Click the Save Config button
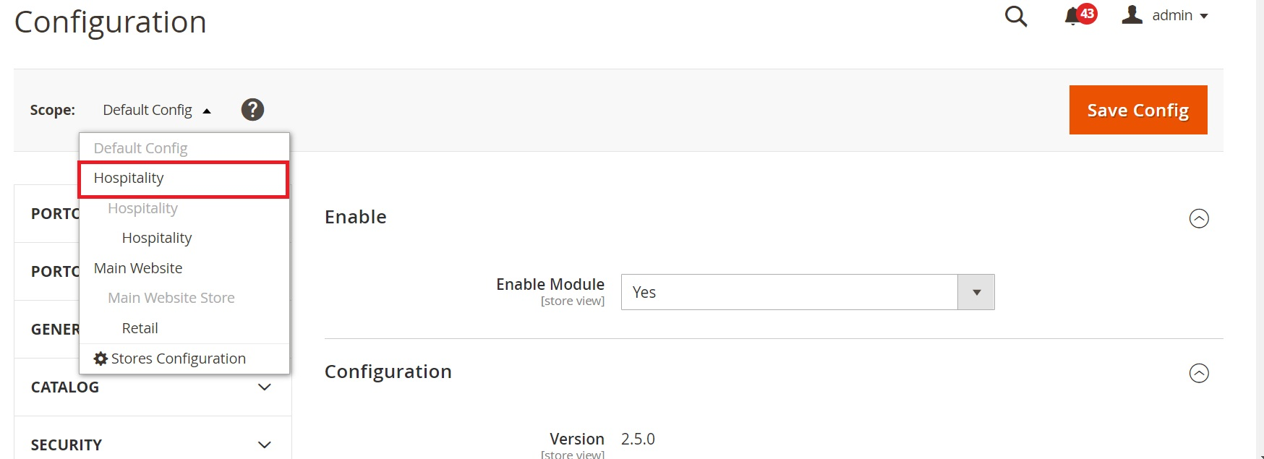The height and width of the screenshot is (459, 1264). click(x=1137, y=110)
